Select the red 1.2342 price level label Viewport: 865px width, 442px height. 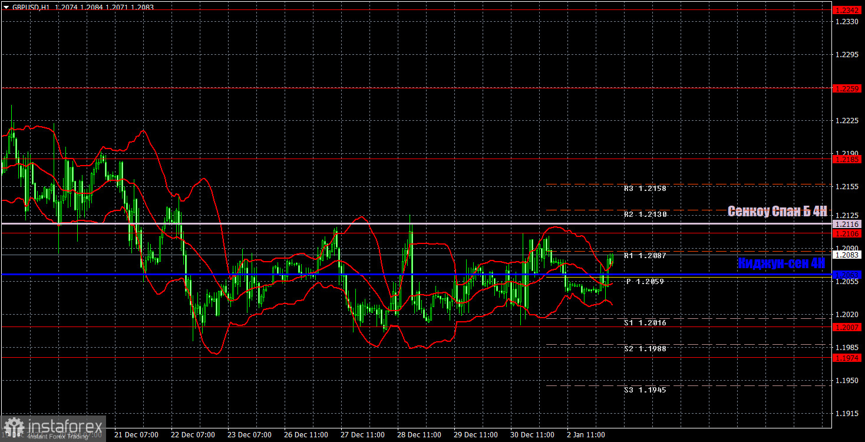coord(847,10)
